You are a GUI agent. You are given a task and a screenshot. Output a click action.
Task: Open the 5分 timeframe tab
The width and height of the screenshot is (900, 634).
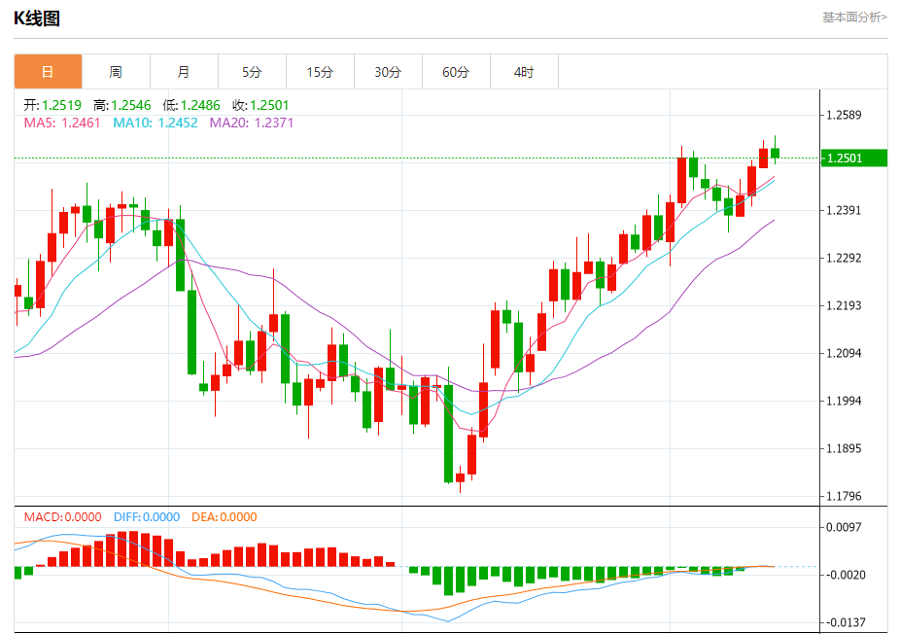pos(252,72)
